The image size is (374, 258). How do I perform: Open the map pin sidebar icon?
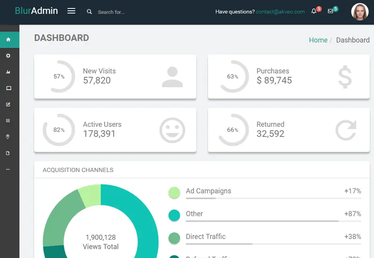click(x=7, y=137)
